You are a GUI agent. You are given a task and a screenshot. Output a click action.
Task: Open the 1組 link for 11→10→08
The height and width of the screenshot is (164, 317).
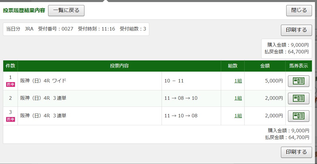[x=238, y=116]
